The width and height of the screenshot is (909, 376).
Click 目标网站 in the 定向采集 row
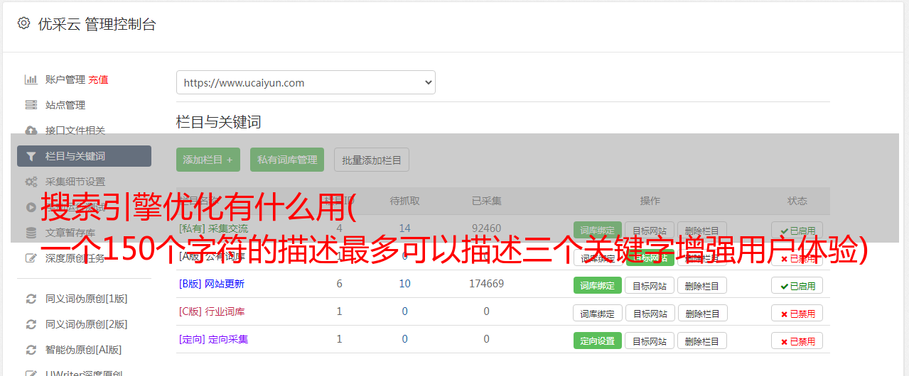tap(650, 341)
